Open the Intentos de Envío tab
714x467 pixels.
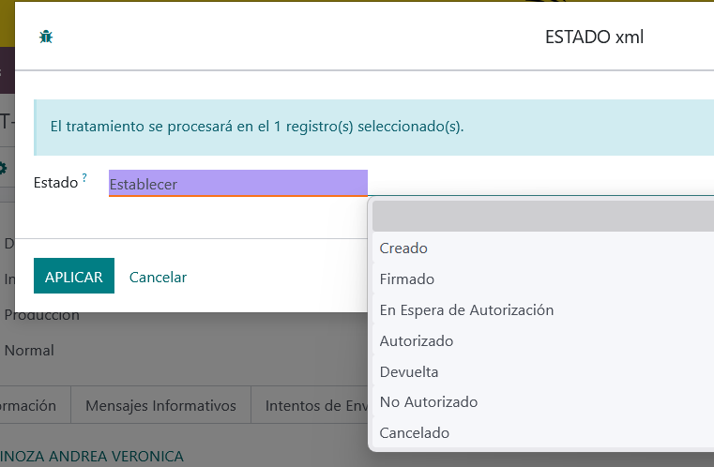[310, 406]
